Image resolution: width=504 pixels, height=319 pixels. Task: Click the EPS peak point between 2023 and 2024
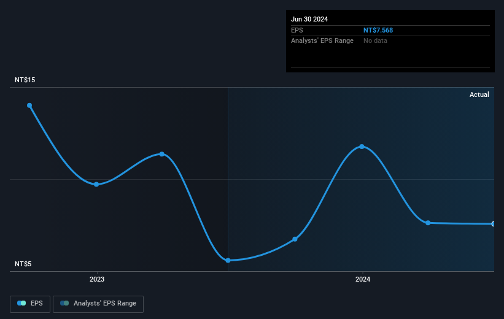point(162,154)
